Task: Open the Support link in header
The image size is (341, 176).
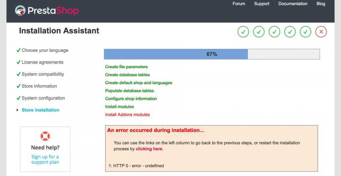Action: pos(262,4)
